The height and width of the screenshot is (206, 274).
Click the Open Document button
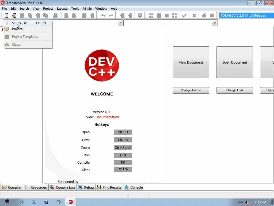click(235, 62)
